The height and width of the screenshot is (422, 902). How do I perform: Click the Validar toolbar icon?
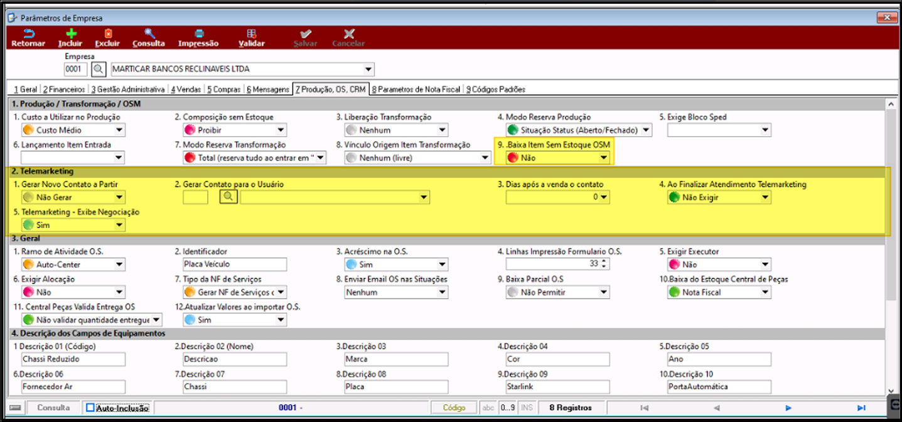pyautogui.click(x=251, y=34)
